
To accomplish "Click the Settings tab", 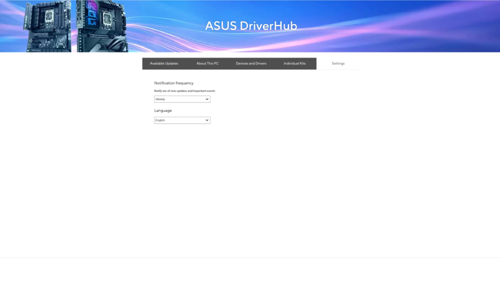I will (338, 63).
